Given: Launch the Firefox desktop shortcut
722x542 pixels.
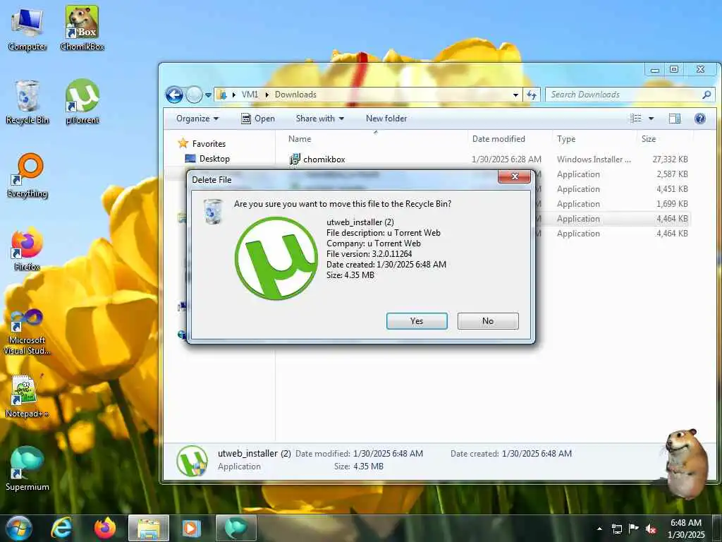Looking at the screenshot, I should coord(27,249).
